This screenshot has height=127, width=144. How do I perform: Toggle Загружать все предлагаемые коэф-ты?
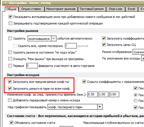click(x=10, y=82)
